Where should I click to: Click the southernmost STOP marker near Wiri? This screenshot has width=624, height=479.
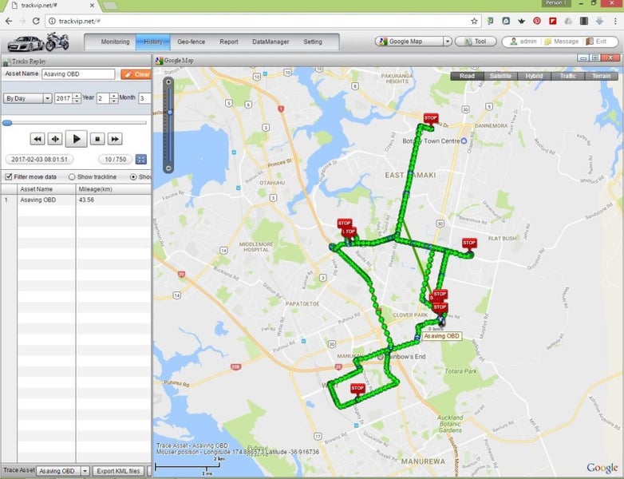357,389
